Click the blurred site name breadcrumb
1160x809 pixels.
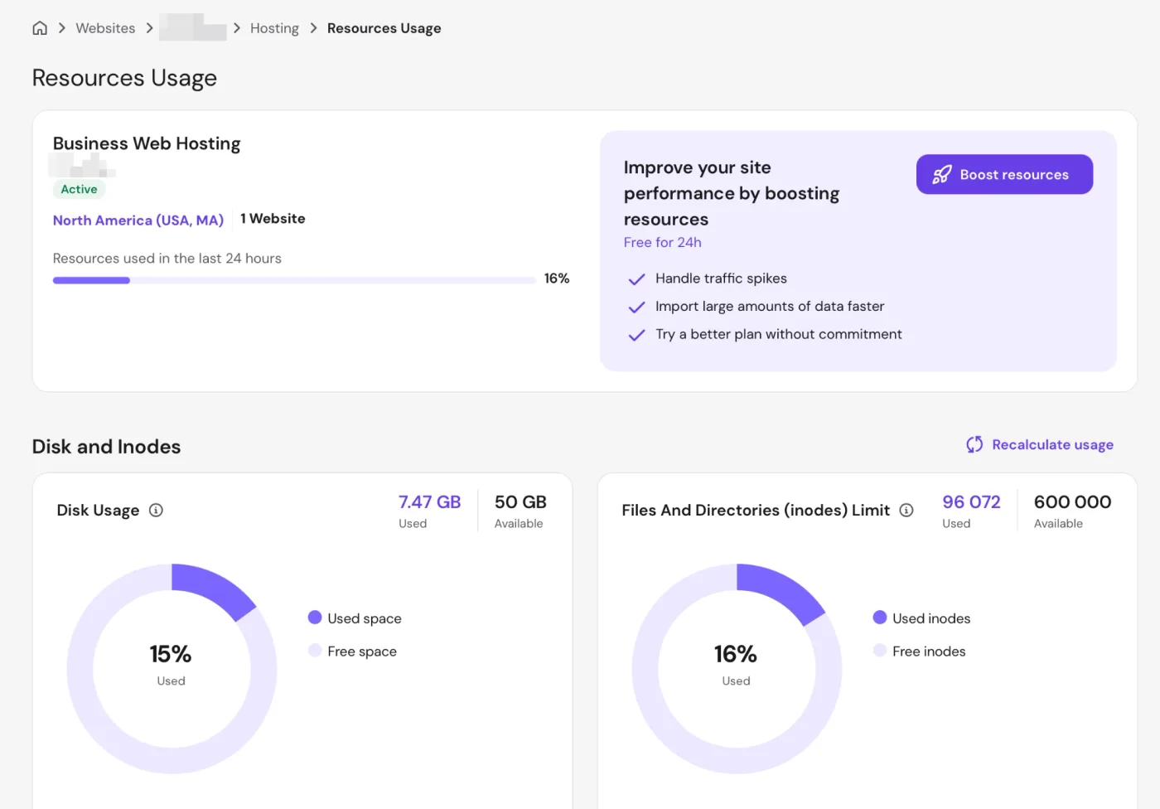[x=192, y=27]
